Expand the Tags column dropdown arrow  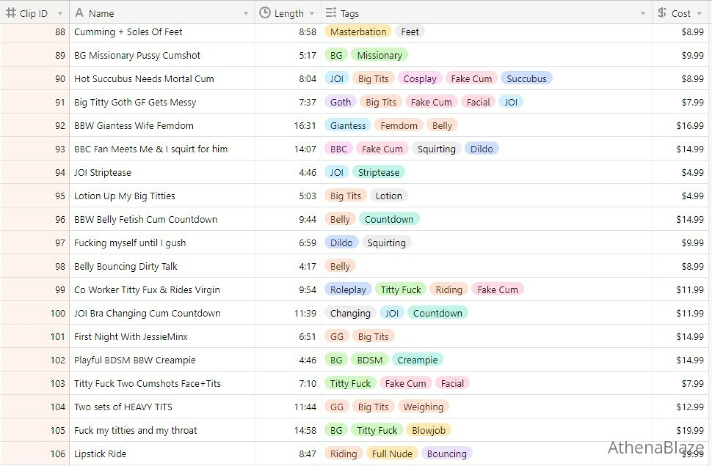(643, 13)
